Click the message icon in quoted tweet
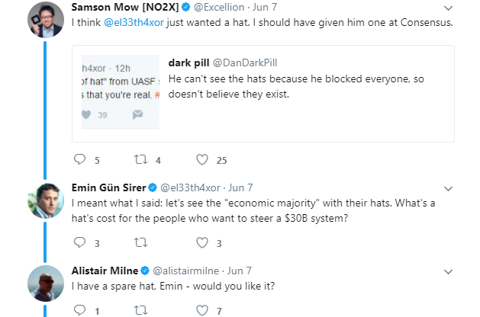This screenshot has height=317, width=480. pyautogui.click(x=138, y=114)
